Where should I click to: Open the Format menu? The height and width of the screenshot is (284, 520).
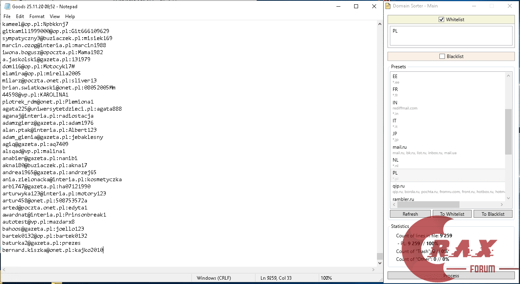pos(37,16)
